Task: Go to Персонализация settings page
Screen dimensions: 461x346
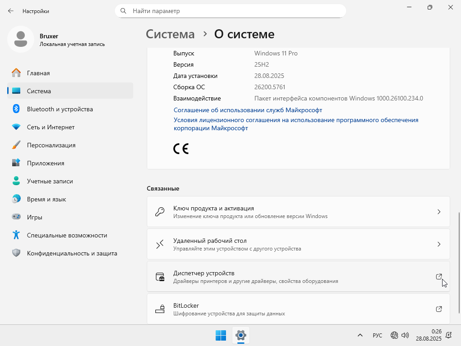Action: coord(51,145)
